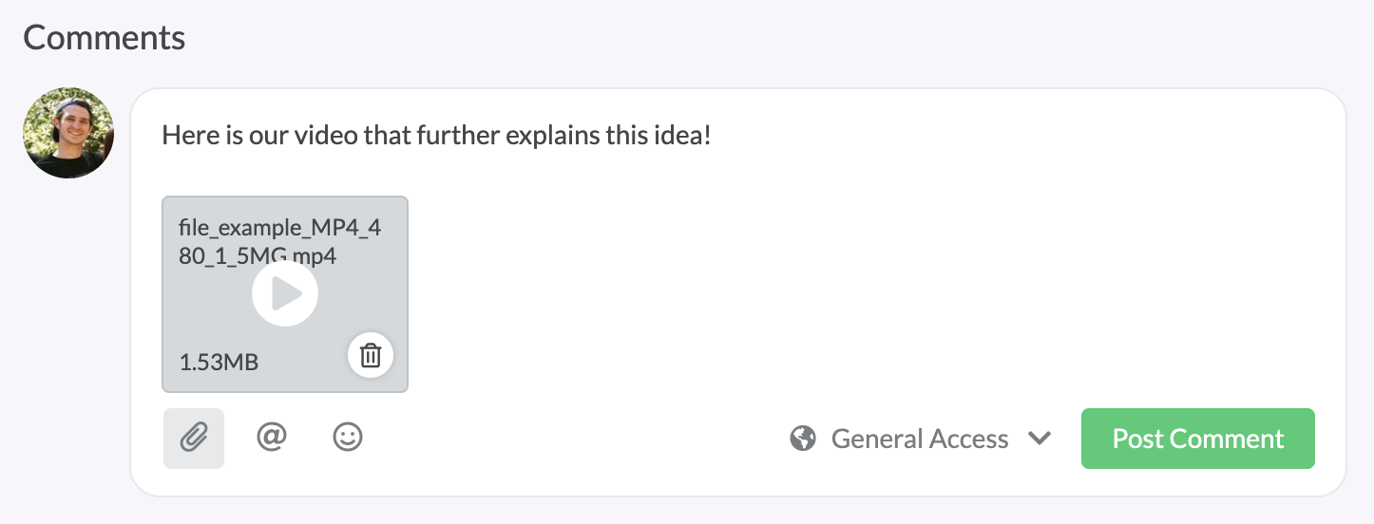Delete the attached video with trash icon
The width and height of the screenshot is (1374, 524).
(371, 356)
